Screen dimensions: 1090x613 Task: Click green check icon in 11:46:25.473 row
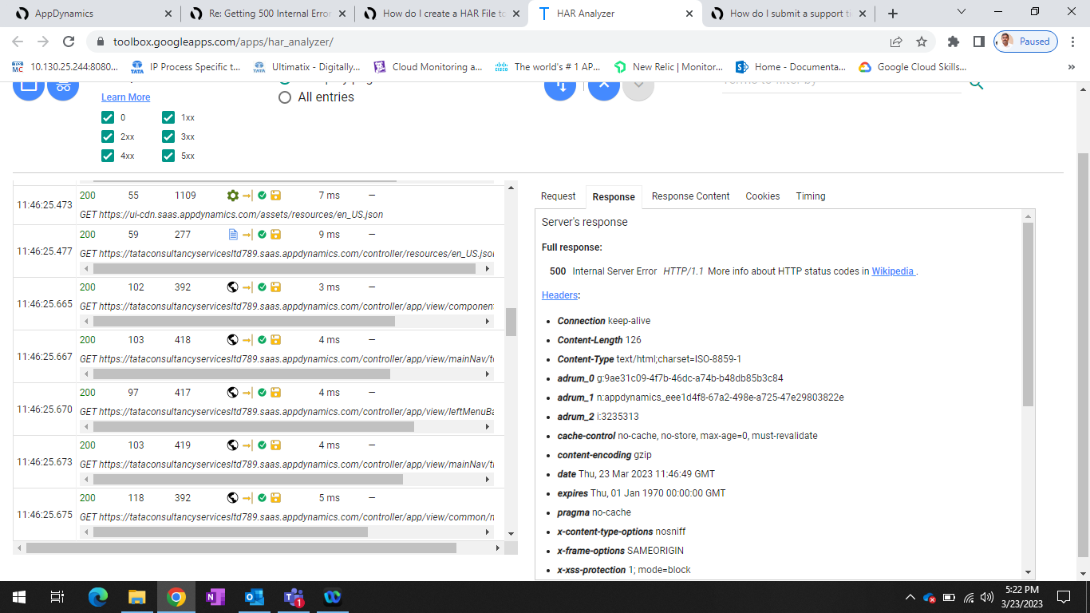262,195
